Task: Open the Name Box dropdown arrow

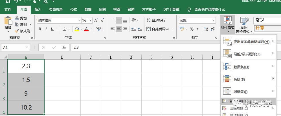Action: 27,47
